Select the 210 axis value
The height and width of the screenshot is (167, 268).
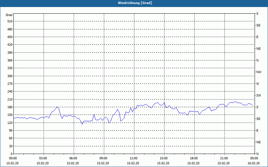pyautogui.click(x=10, y=99)
